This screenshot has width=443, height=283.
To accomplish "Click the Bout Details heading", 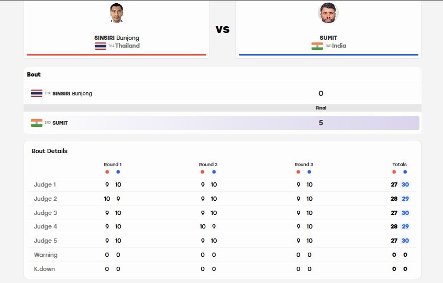I will [49, 151].
